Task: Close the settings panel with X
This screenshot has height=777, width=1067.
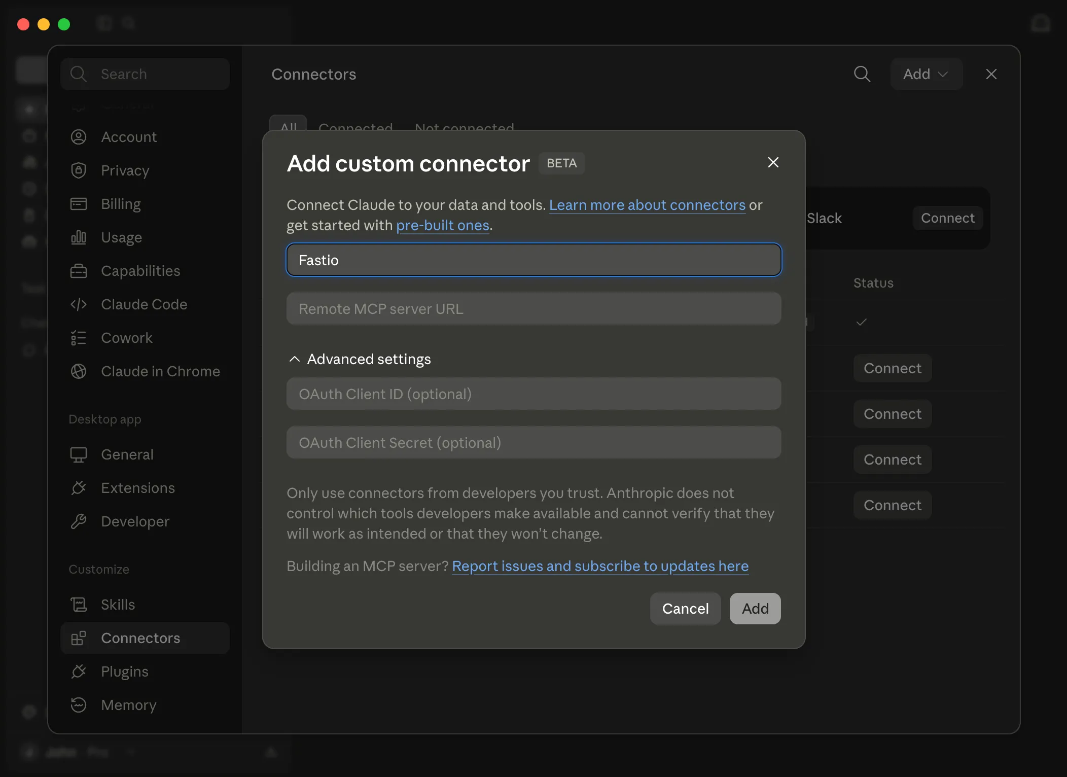Action: pyautogui.click(x=991, y=74)
